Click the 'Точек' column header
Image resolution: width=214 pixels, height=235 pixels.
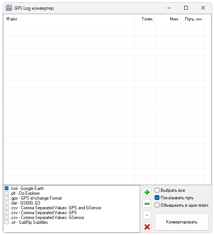[145, 19]
